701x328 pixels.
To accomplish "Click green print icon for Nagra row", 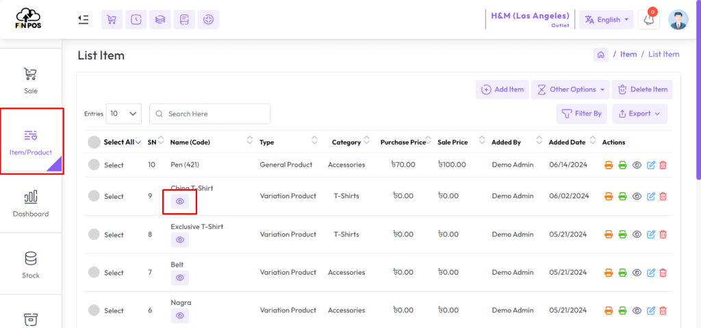I will 622,310.
